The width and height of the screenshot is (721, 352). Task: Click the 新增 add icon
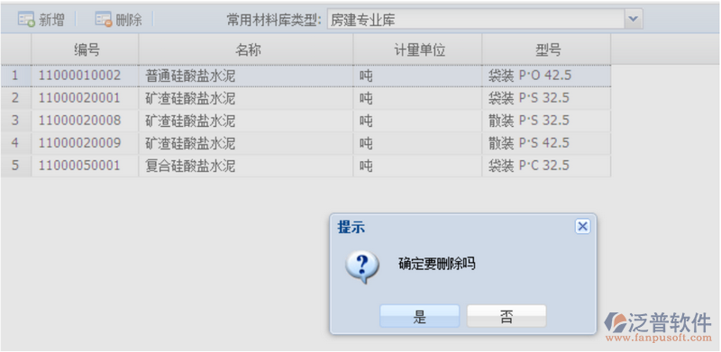26,20
